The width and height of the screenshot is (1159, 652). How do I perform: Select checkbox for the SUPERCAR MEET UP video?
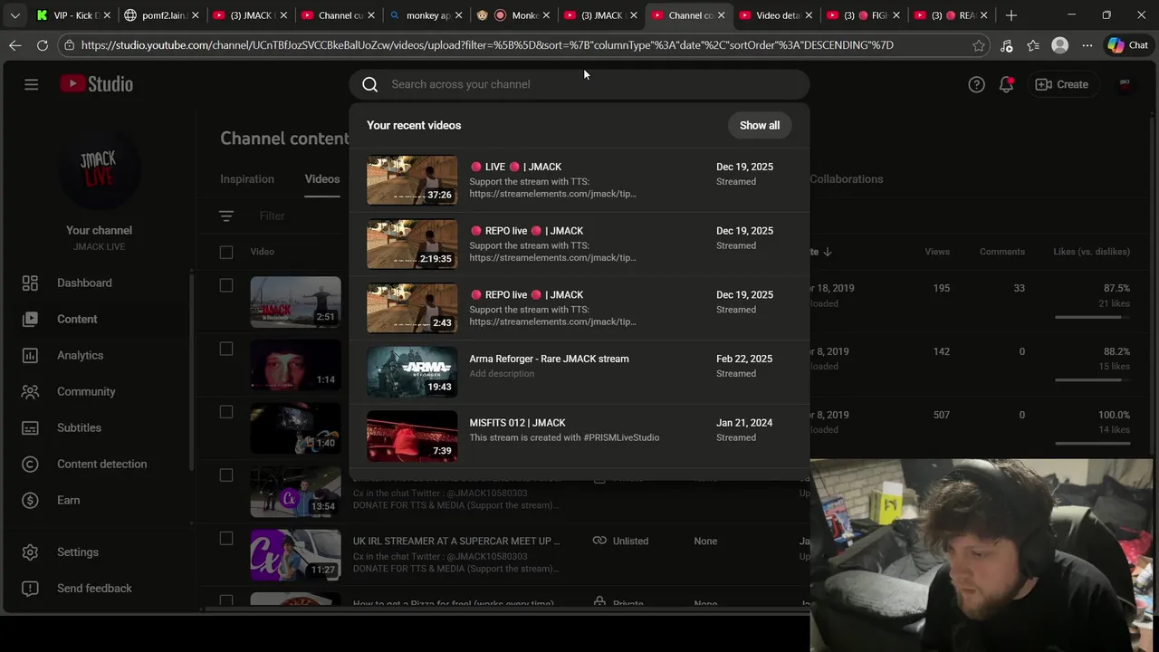226,539
